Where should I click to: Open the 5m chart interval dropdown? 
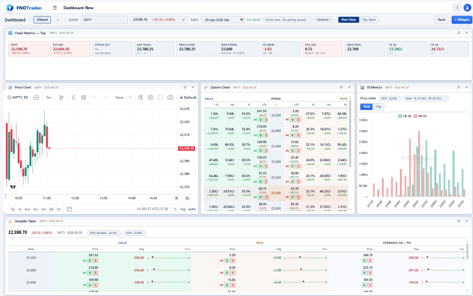pyautogui.click(x=49, y=98)
